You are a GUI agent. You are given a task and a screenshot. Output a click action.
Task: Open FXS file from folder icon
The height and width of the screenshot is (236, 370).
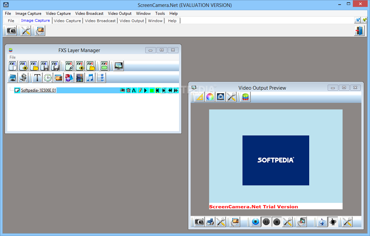[x=91, y=66]
